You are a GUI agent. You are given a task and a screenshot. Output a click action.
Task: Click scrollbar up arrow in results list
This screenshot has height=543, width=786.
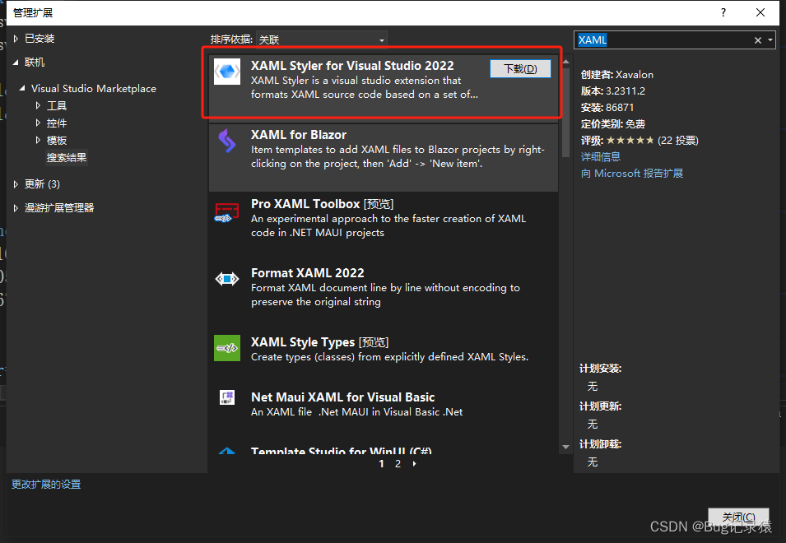[x=566, y=62]
